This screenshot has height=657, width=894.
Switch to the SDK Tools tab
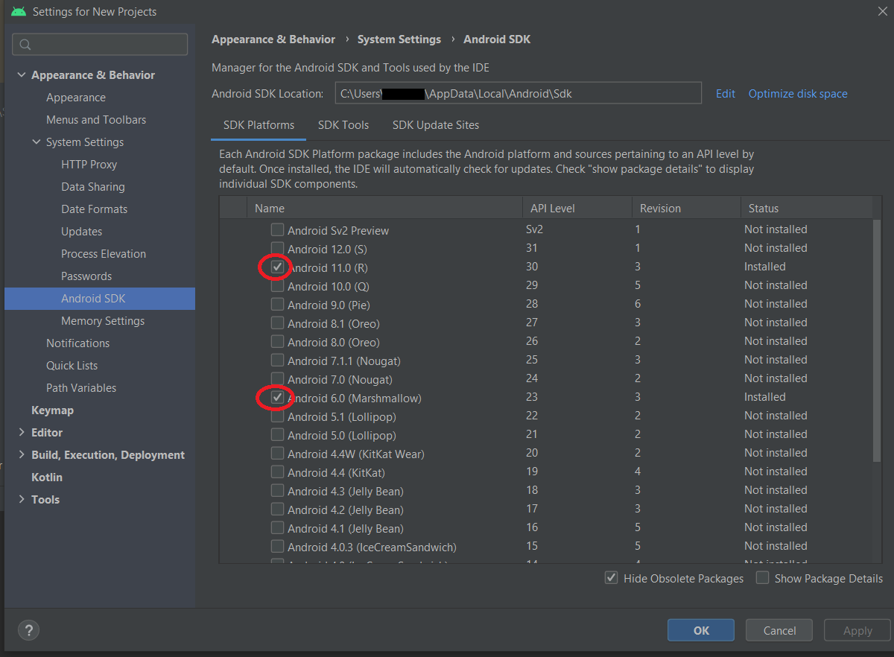pos(343,125)
